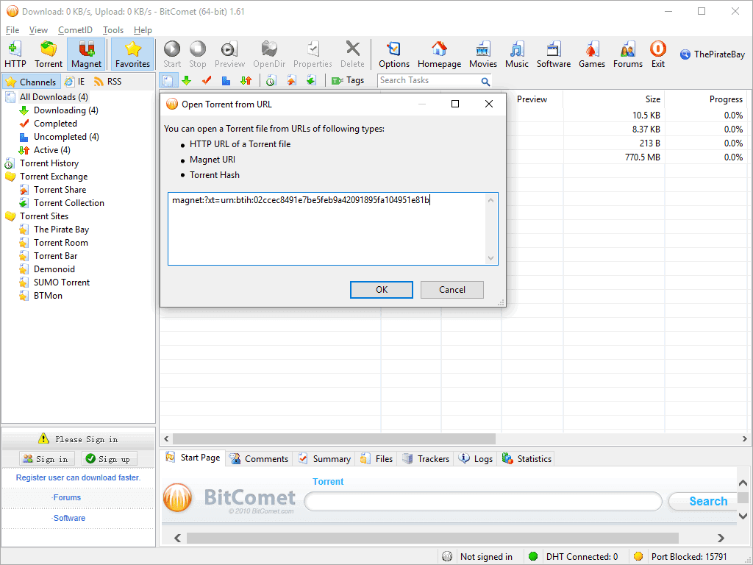Click the search tasks magnifier icon
The width and height of the screenshot is (753, 565).
tap(485, 81)
